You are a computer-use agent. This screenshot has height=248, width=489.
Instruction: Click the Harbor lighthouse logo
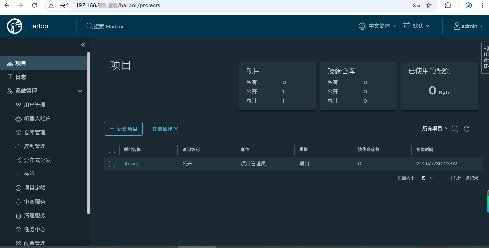click(x=15, y=26)
